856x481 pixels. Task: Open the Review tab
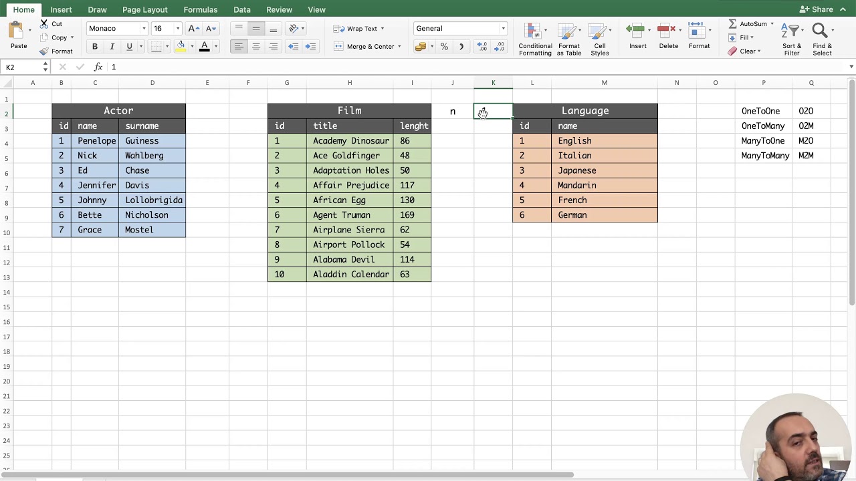point(279,9)
